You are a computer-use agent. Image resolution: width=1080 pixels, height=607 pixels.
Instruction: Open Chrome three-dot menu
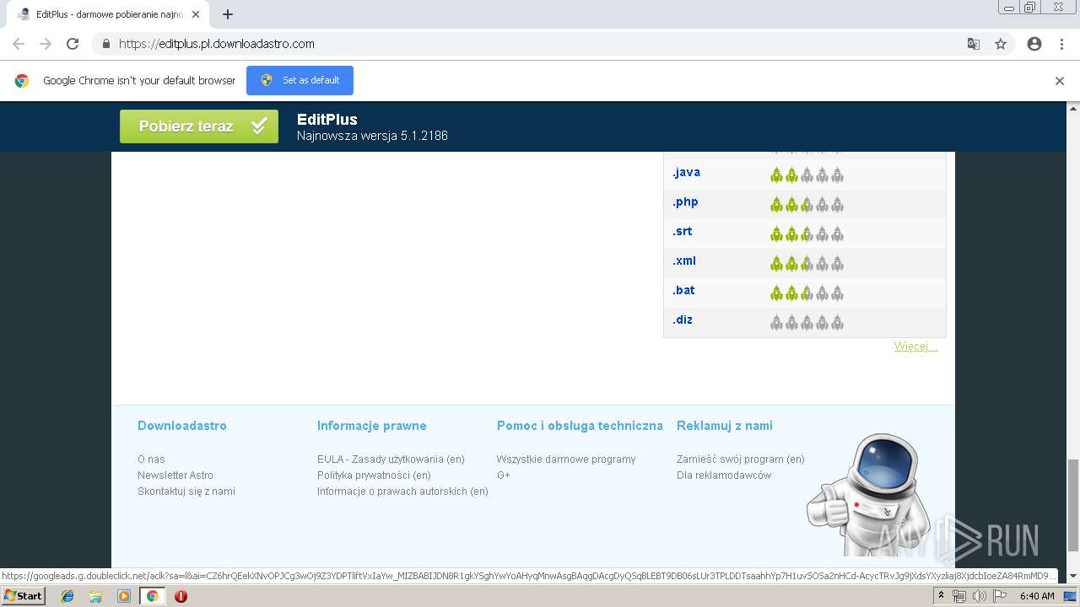[x=1061, y=44]
